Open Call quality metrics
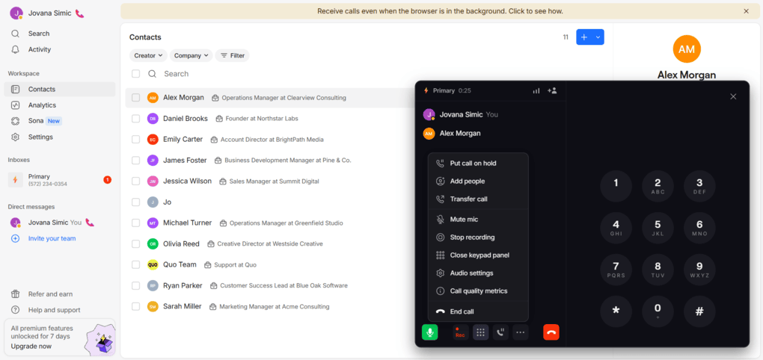763x360 pixels. tap(478, 291)
